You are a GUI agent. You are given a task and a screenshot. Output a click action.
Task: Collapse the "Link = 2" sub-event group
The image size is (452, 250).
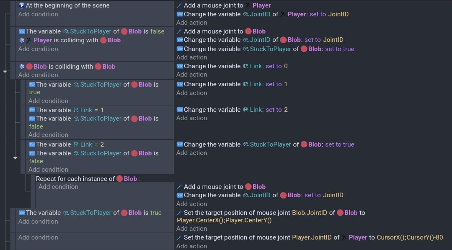point(15,158)
